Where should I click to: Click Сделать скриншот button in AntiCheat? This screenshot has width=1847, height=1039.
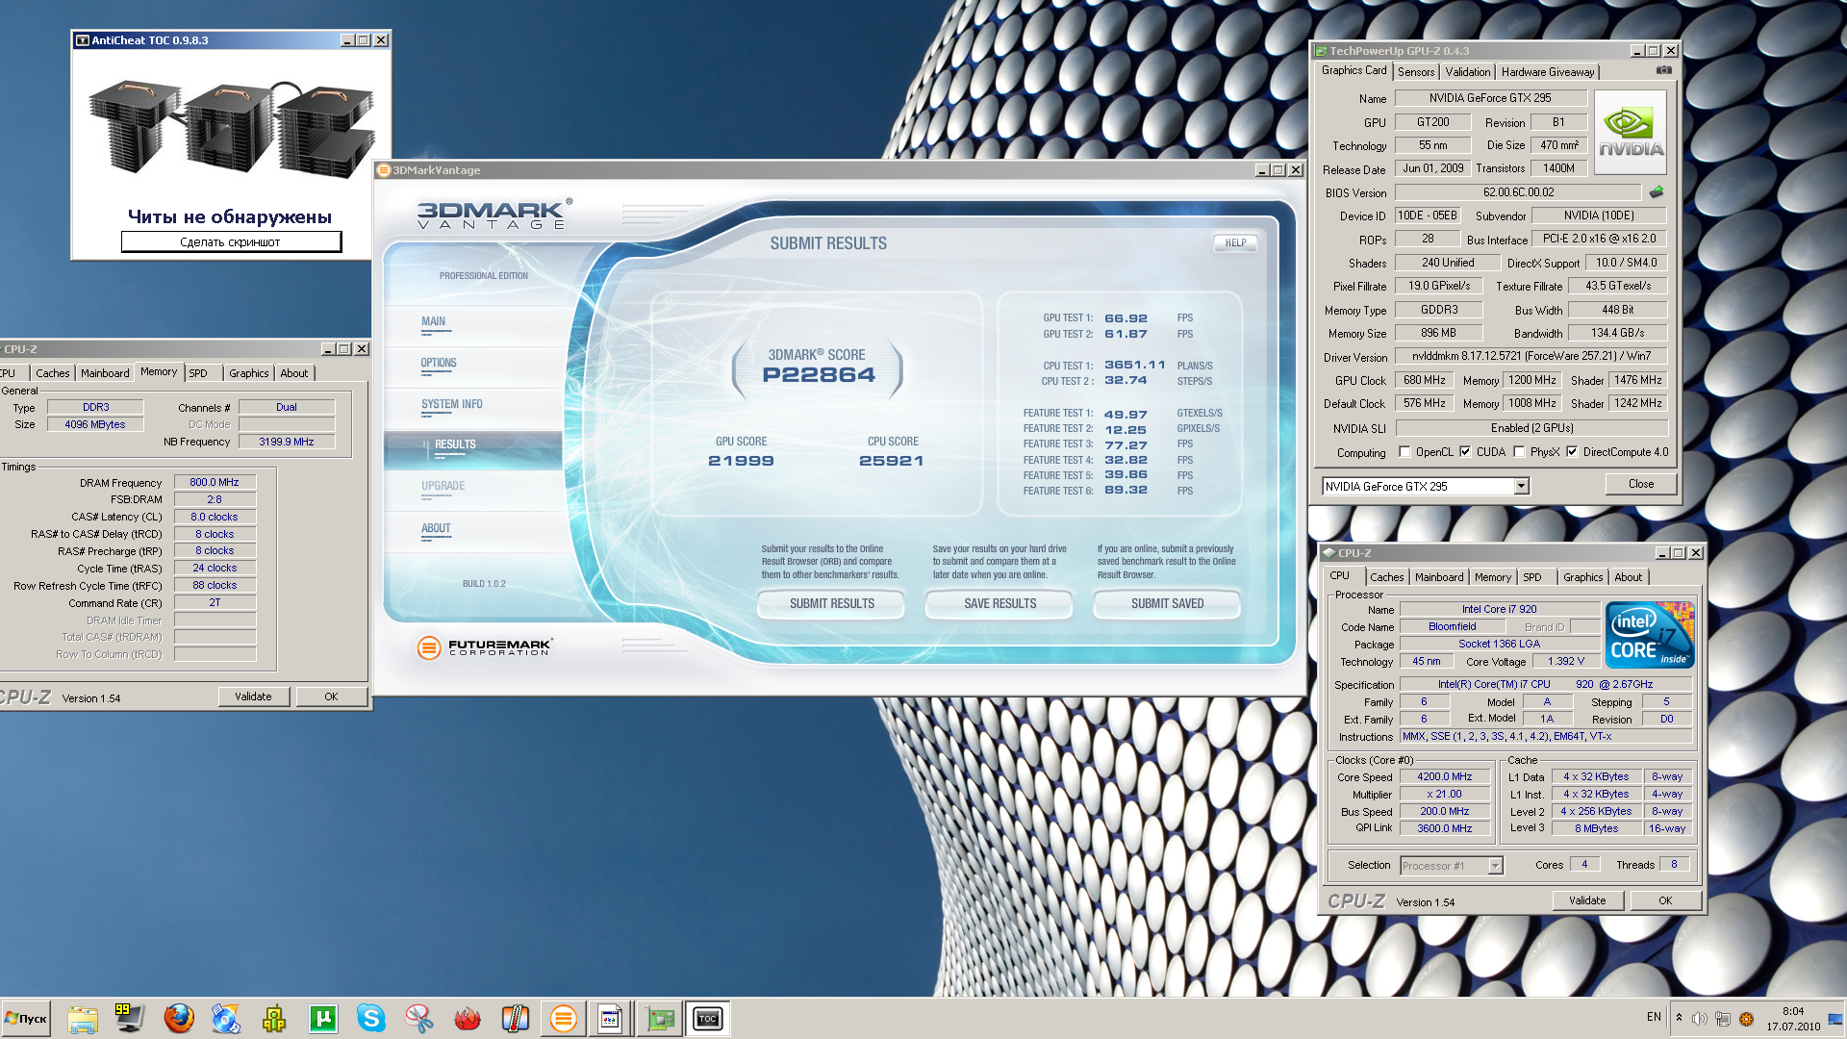pos(231,242)
